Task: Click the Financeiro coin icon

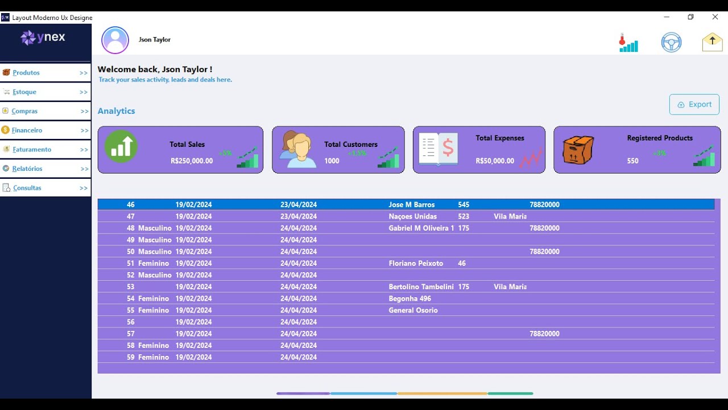Action: [6, 130]
